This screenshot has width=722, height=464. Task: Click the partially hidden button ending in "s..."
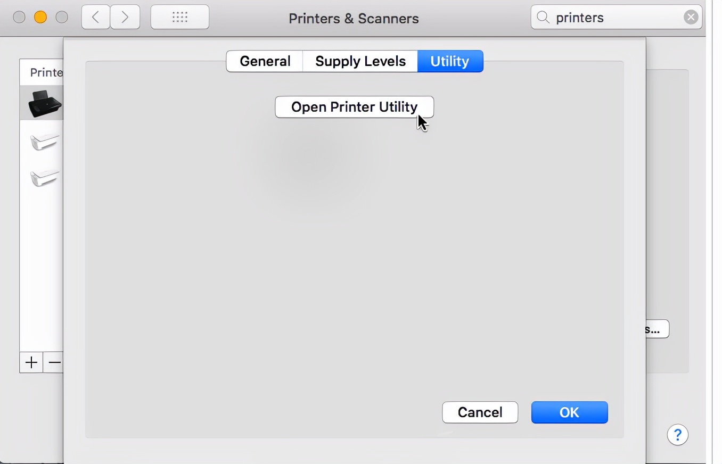click(657, 329)
